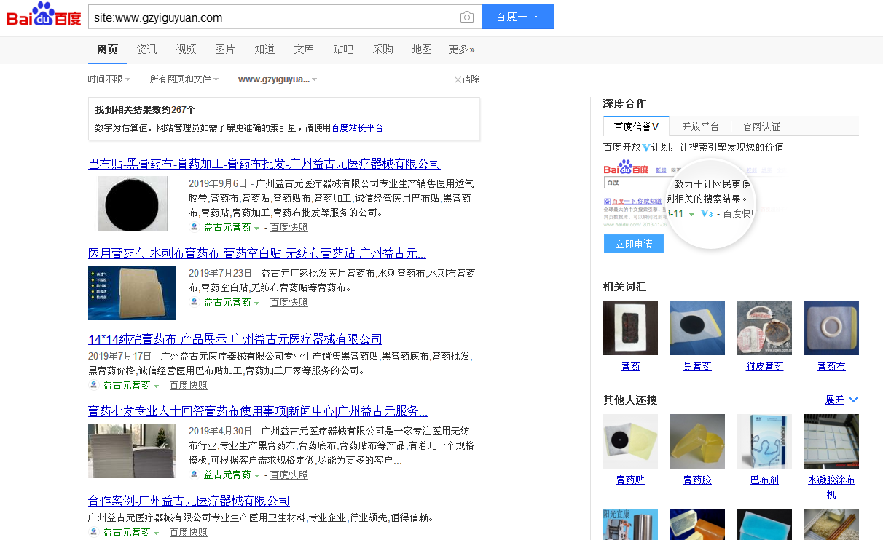Switch to 视频 tab
The height and width of the screenshot is (540, 883).
coord(186,49)
